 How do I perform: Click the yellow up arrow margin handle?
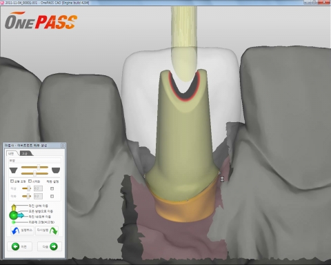click(14, 208)
